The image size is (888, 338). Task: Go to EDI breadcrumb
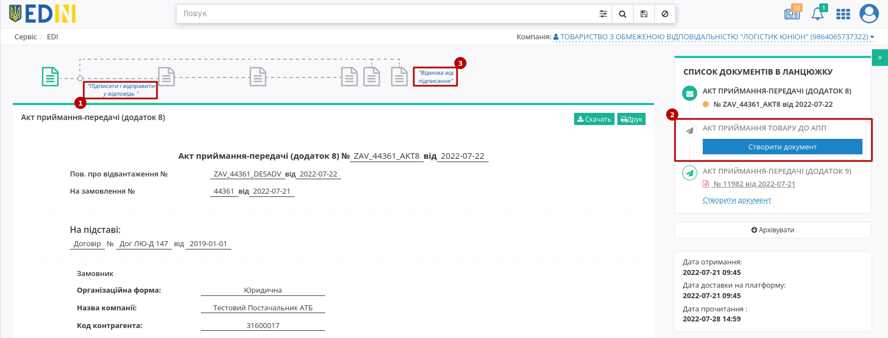point(52,37)
